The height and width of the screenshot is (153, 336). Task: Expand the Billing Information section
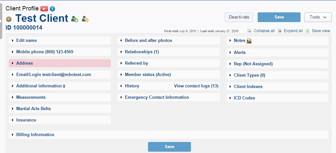[x=168, y=134]
